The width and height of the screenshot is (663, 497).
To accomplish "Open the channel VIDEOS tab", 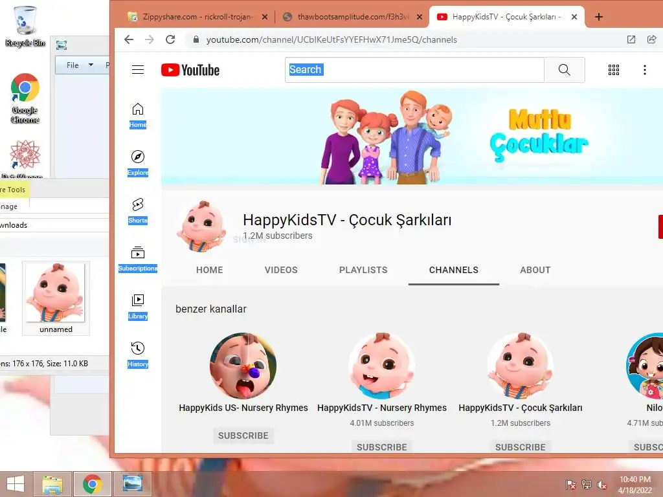I will 281,270.
